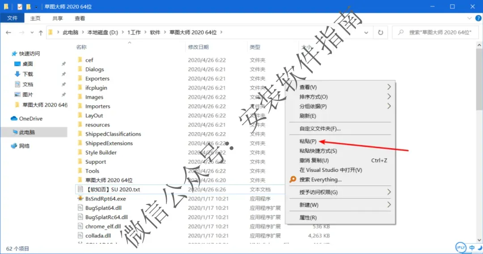Select the collada.dll file icon
The width and height of the screenshot is (483, 254).
[80, 235]
